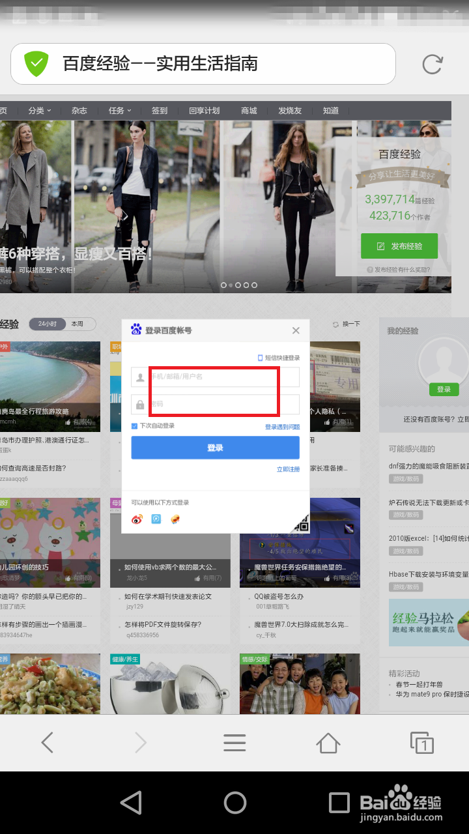
Task: Close the Baidu login dialog
Action: [296, 330]
